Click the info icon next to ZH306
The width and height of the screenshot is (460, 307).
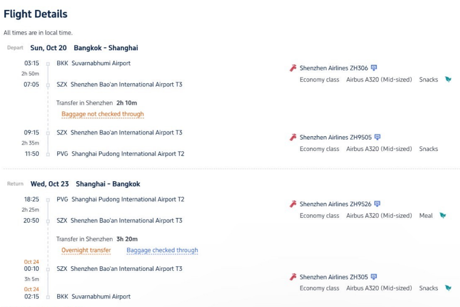(x=374, y=68)
